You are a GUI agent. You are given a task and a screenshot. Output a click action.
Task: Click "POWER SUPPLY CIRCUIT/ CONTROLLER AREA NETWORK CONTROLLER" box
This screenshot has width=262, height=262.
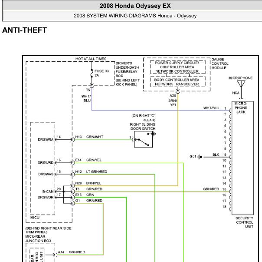coord(178,67)
